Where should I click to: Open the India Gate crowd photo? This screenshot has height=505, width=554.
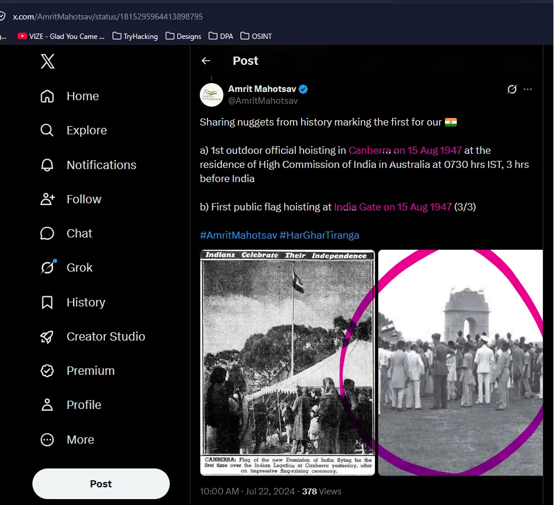(x=460, y=362)
